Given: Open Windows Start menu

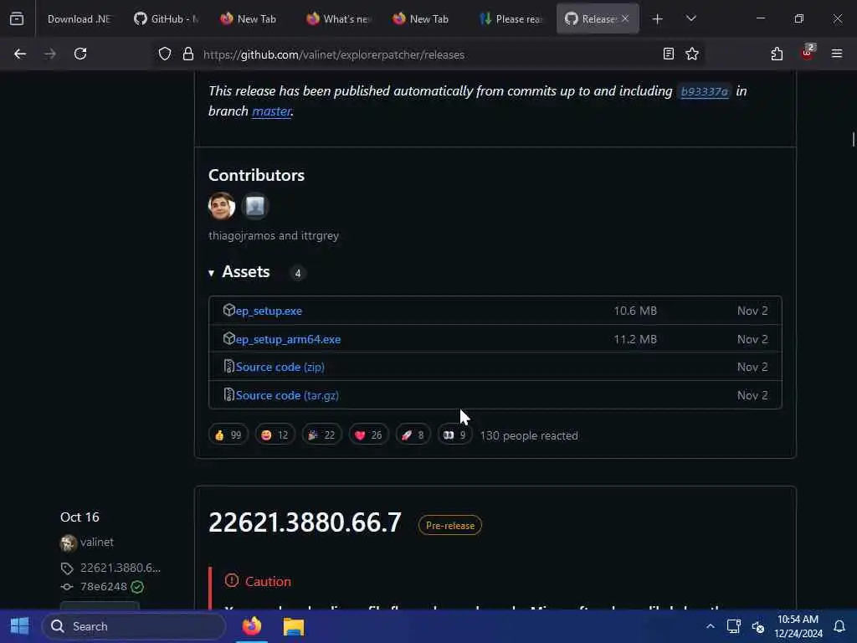Looking at the screenshot, I should pyautogui.click(x=20, y=626).
